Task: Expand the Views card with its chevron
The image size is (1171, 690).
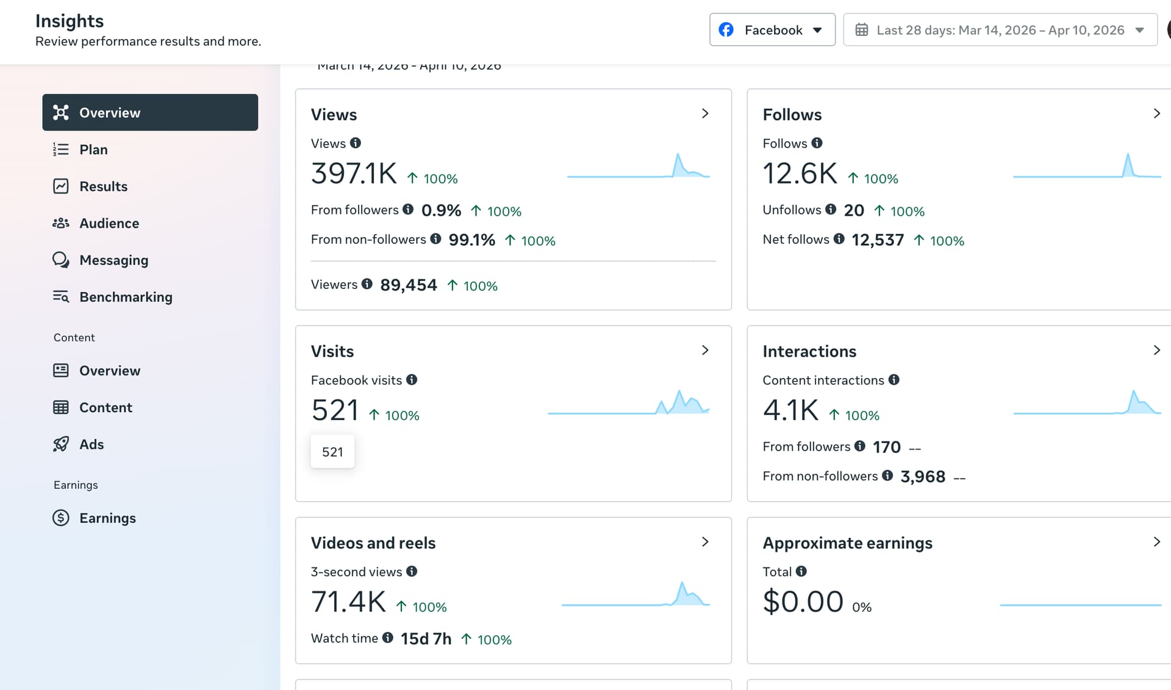Action: click(705, 113)
